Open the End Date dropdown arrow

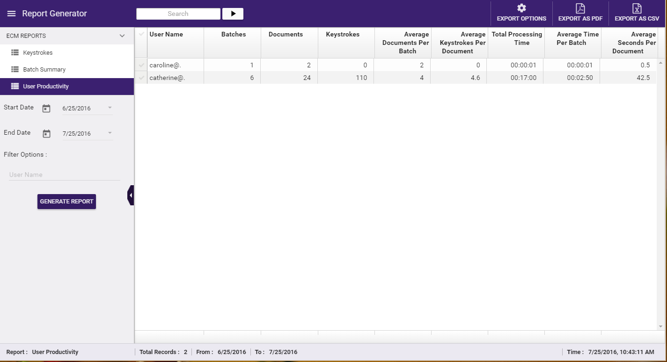pyautogui.click(x=110, y=133)
